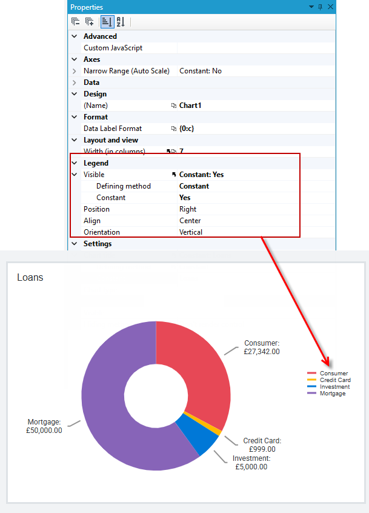
Task: Collapse the Design category
Action: [x=75, y=94]
